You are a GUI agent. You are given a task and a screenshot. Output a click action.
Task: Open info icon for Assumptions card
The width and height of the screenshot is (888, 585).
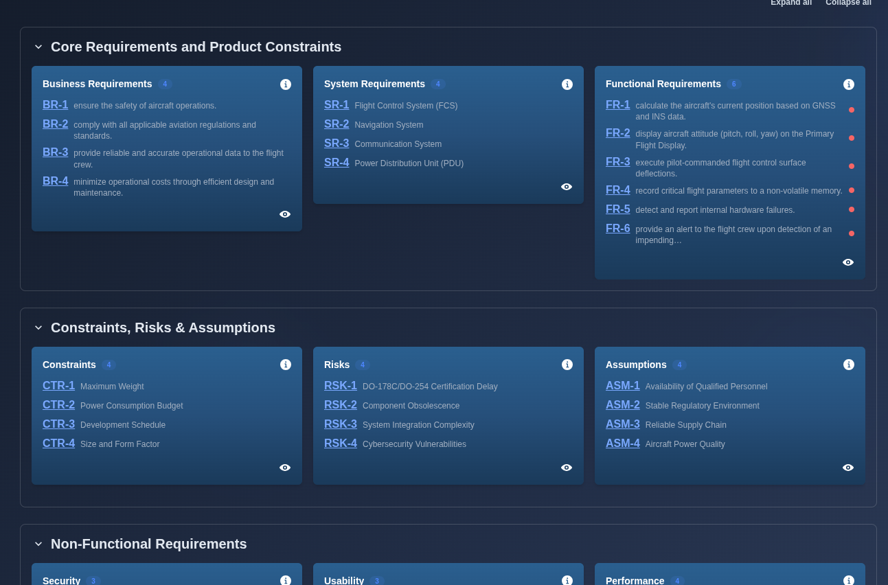[849, 365]
